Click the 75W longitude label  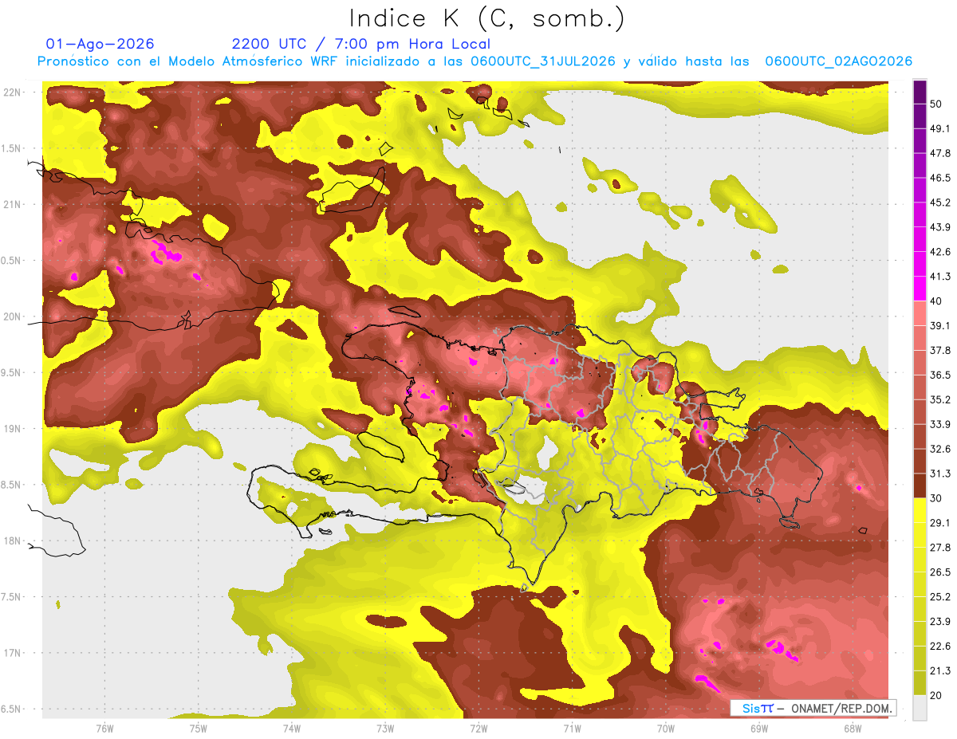198,728
